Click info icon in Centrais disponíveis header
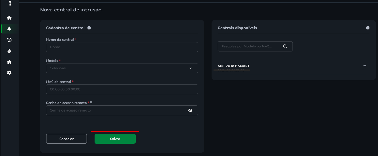The height and width of the screenshot is (156, 378). 368,28
